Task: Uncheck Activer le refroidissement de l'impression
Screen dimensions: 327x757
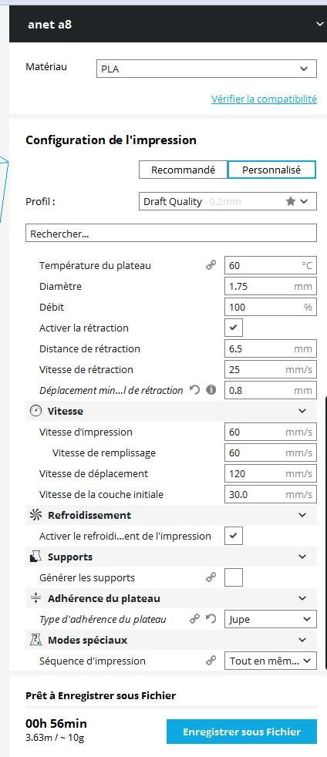Action: pos(233,536)
